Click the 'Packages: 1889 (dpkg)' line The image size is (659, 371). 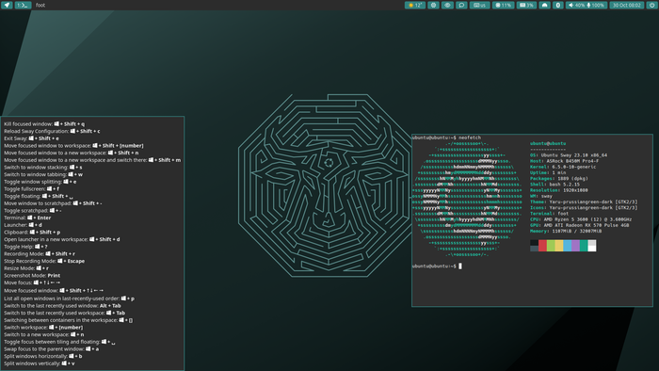(559, 179)
